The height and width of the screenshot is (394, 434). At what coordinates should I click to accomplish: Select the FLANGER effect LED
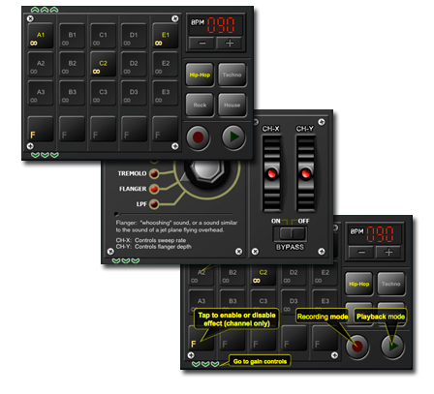(154, 189)
